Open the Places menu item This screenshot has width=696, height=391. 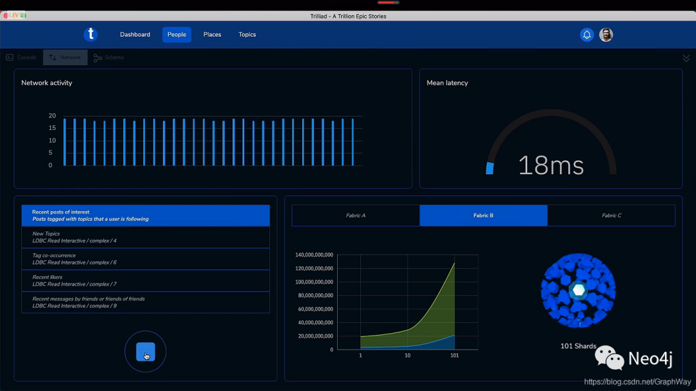(212, 35)
